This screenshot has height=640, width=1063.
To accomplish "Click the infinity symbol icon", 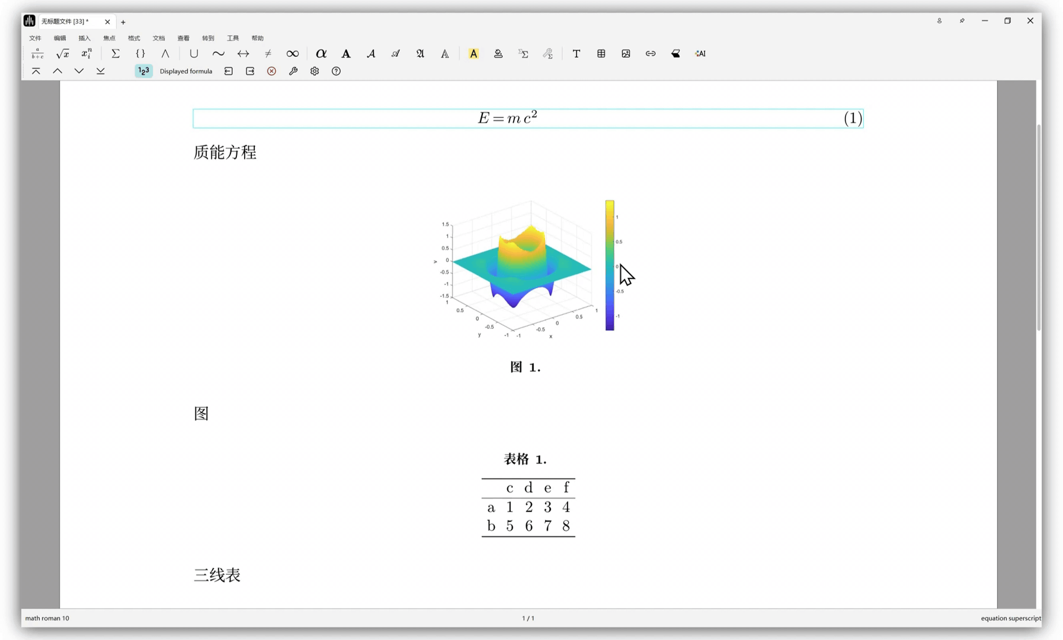I will 292,54.
